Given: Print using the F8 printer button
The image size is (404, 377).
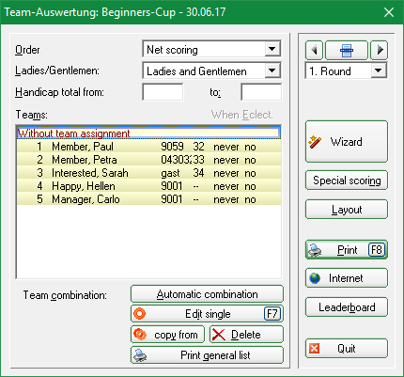Looking at the screenshot, I should click(347, 250).
